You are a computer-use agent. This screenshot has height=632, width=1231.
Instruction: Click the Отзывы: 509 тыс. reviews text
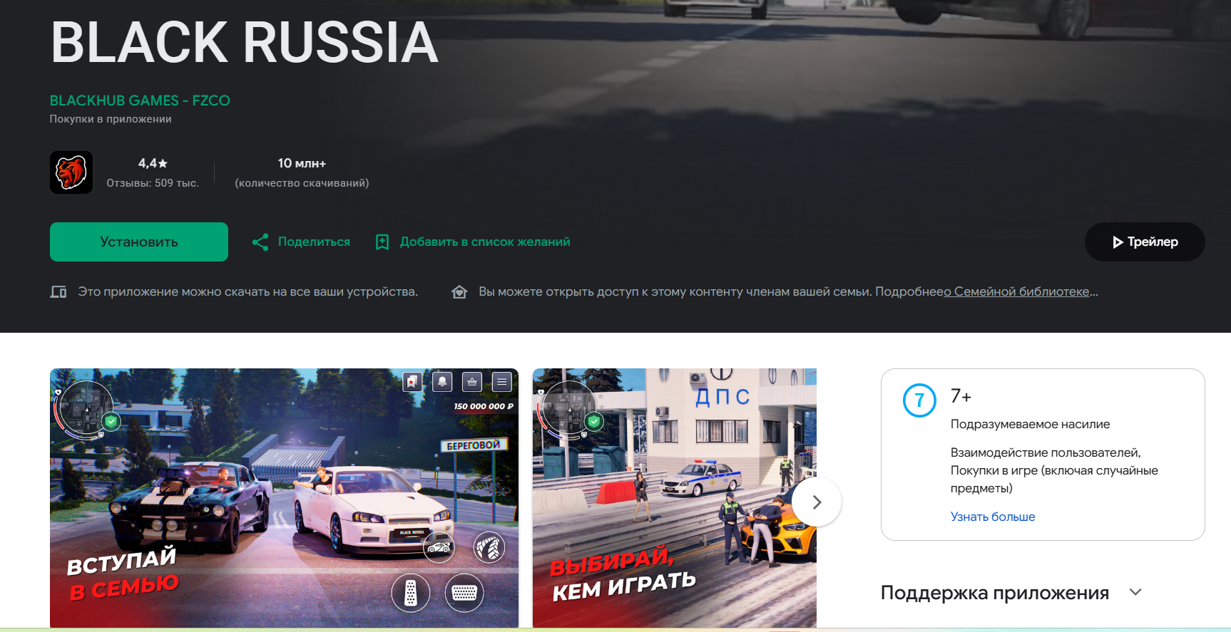153,183
